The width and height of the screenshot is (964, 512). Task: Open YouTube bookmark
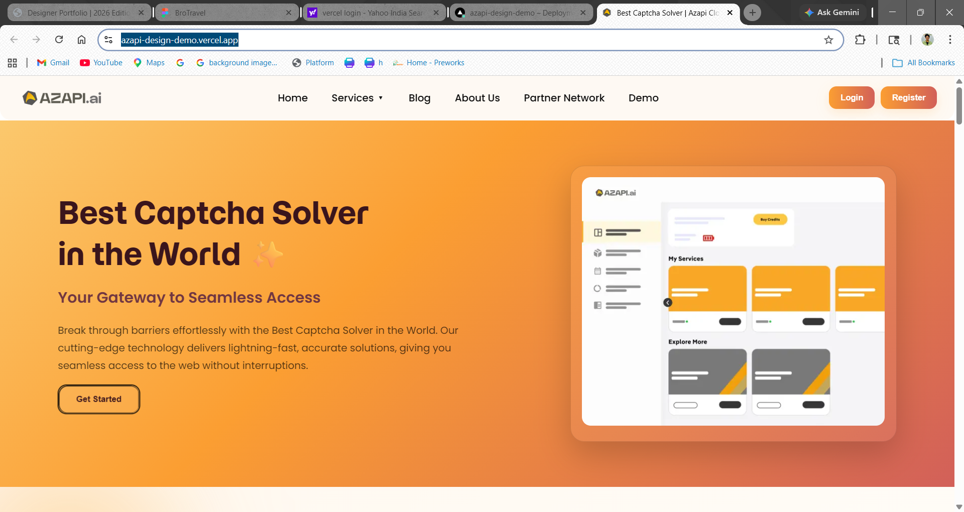[x=101, y=63]
